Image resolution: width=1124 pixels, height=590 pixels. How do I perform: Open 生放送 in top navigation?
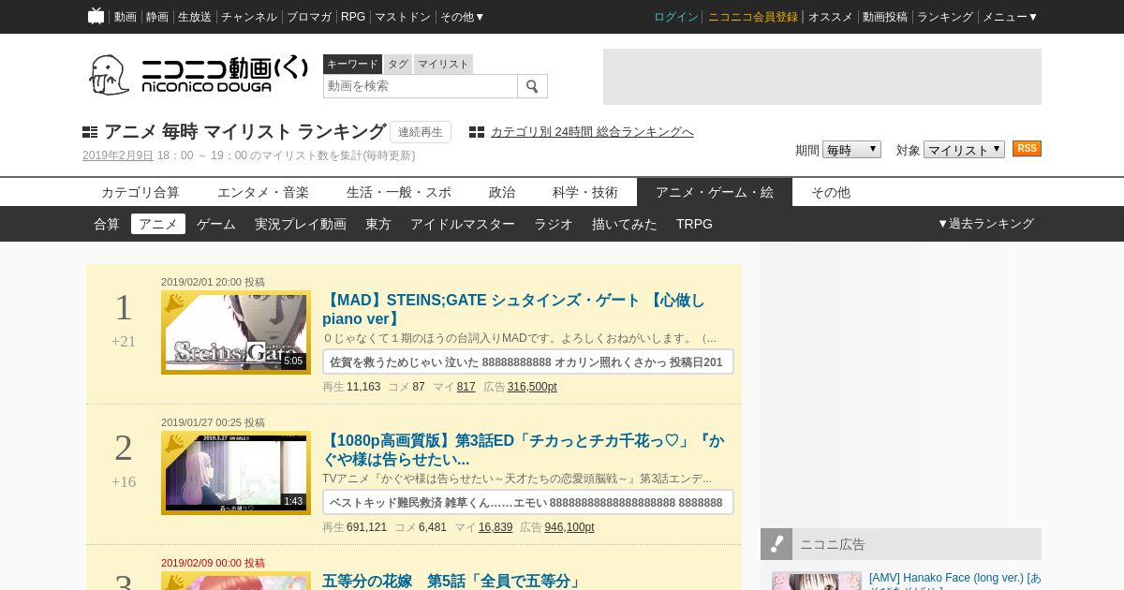[x=195, y=17]
